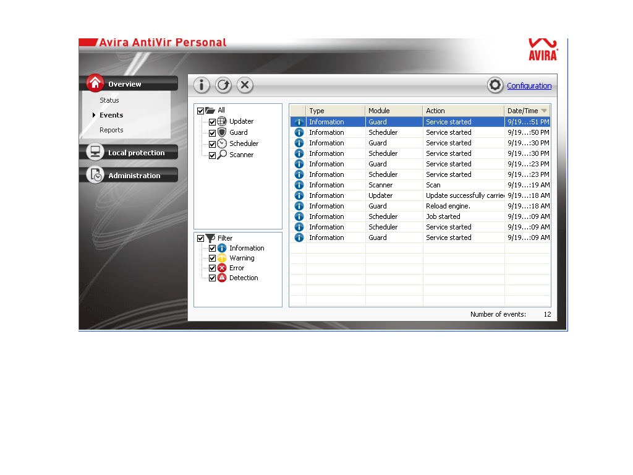The image size is (633, 475).
Task: Click the Guard shield icon in tree
Action: pos(222,132)
